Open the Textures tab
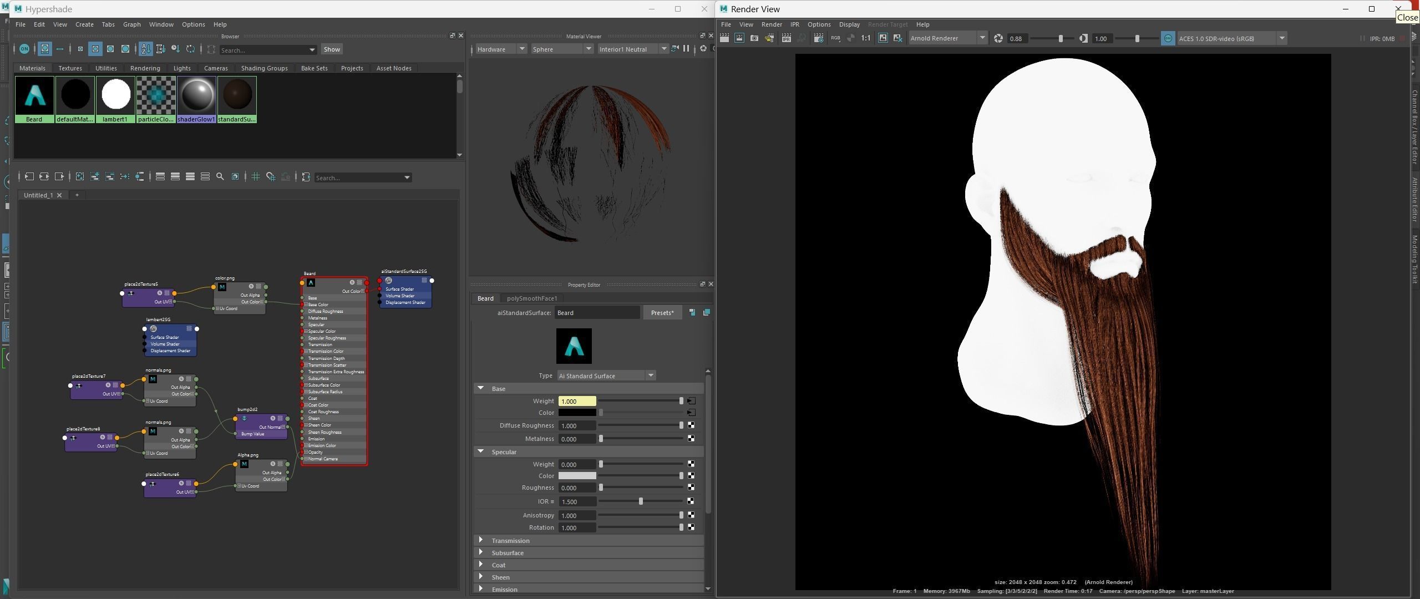Screen dimensions: 1420x599 point(70,68)
